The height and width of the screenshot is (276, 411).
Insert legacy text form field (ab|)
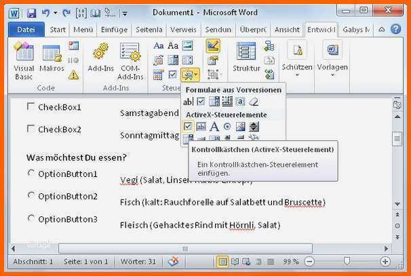point(188,102)
